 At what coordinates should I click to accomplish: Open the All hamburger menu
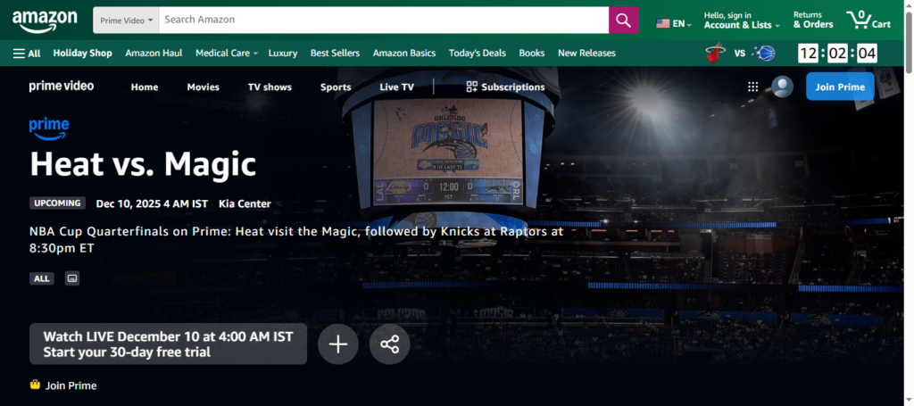(27, 54)
